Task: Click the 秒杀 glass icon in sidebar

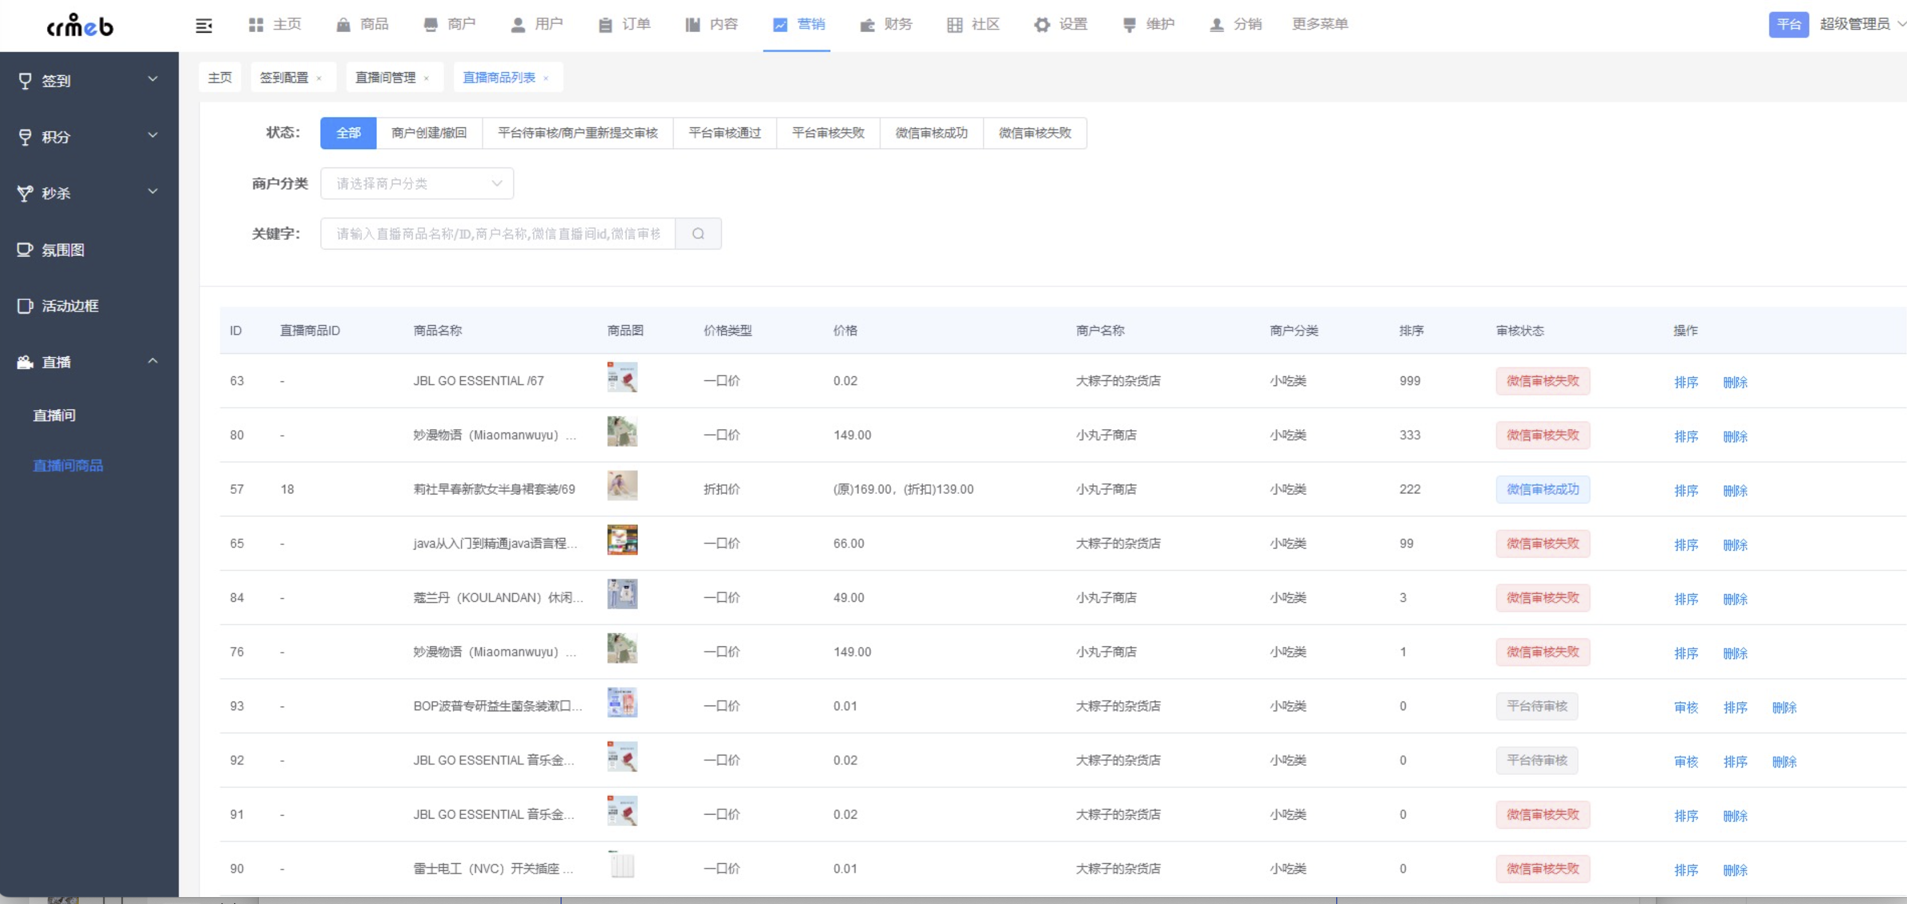Action: tap(25, 193)
